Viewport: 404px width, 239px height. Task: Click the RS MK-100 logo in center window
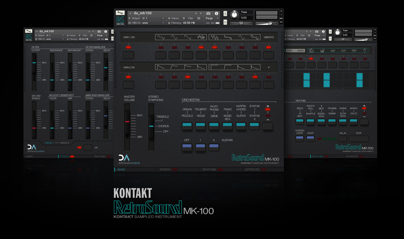(x=120, y=21)
